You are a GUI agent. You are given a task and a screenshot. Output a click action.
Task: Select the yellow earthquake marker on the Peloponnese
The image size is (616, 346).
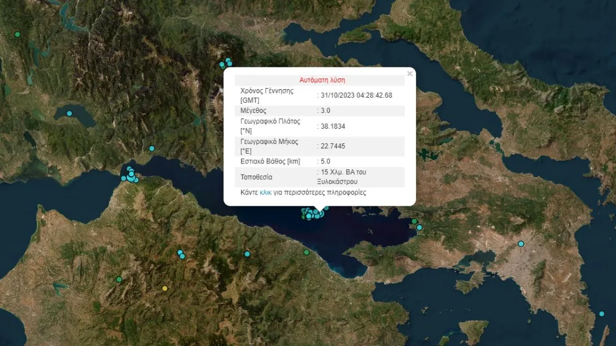[x=165, y=288]
